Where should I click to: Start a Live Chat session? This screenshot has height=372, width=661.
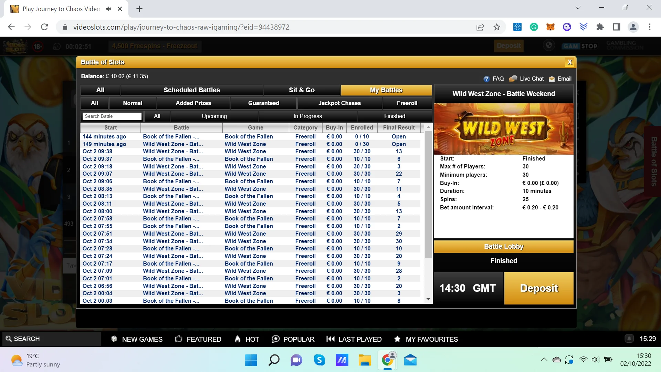[526, 79]
